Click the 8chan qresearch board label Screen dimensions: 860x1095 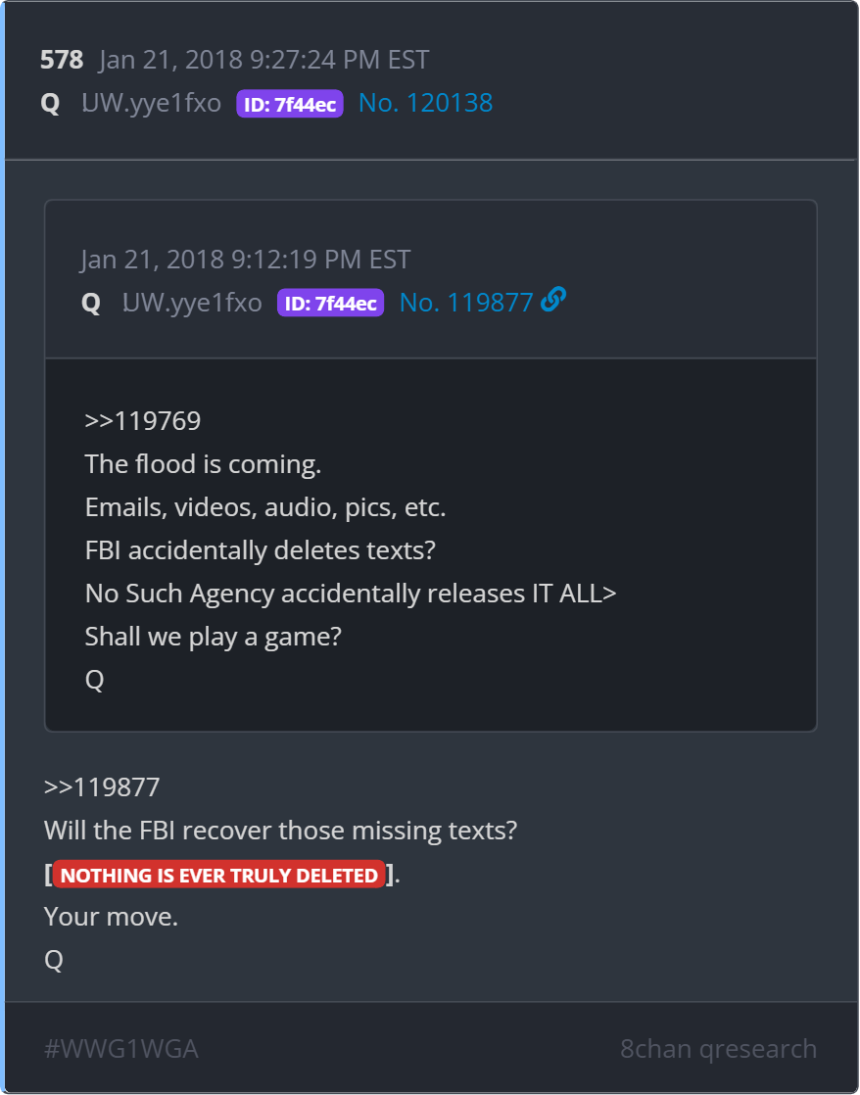pos(718,1048)
